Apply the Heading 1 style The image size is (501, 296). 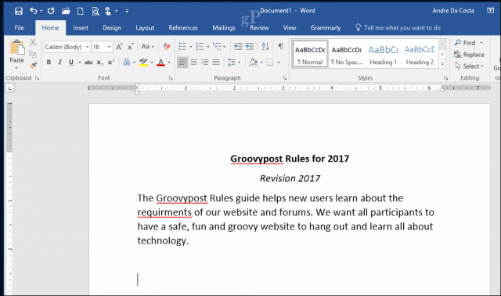click(383, 54)
